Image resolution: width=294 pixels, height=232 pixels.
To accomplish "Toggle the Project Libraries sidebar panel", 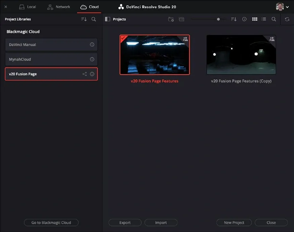I will point(108,19).
